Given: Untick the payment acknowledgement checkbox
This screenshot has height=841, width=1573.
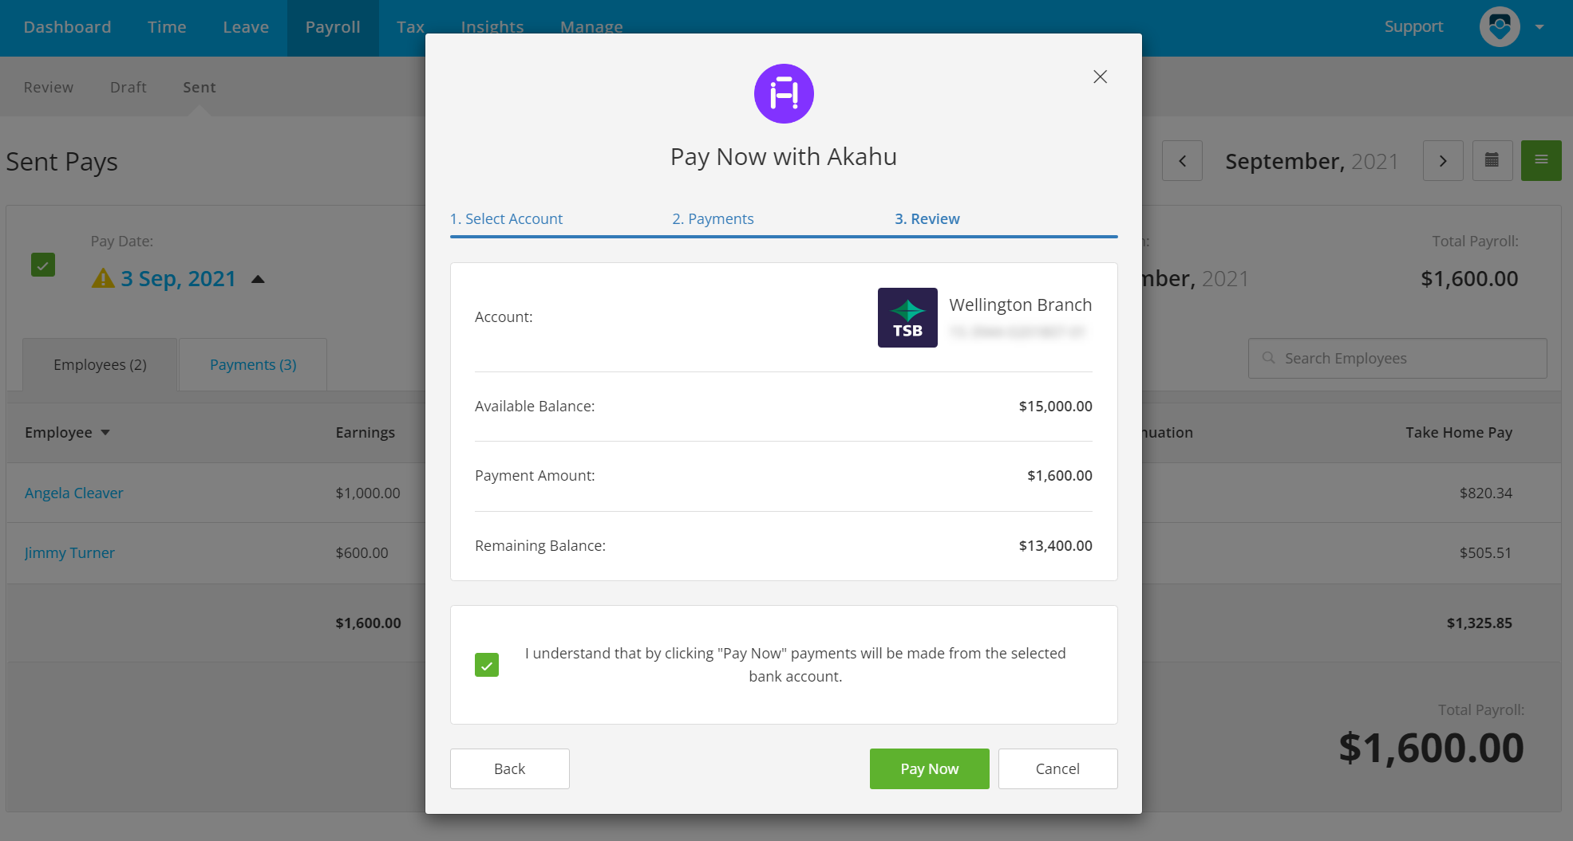Looking at the screenshot, I should coord(487,665).
